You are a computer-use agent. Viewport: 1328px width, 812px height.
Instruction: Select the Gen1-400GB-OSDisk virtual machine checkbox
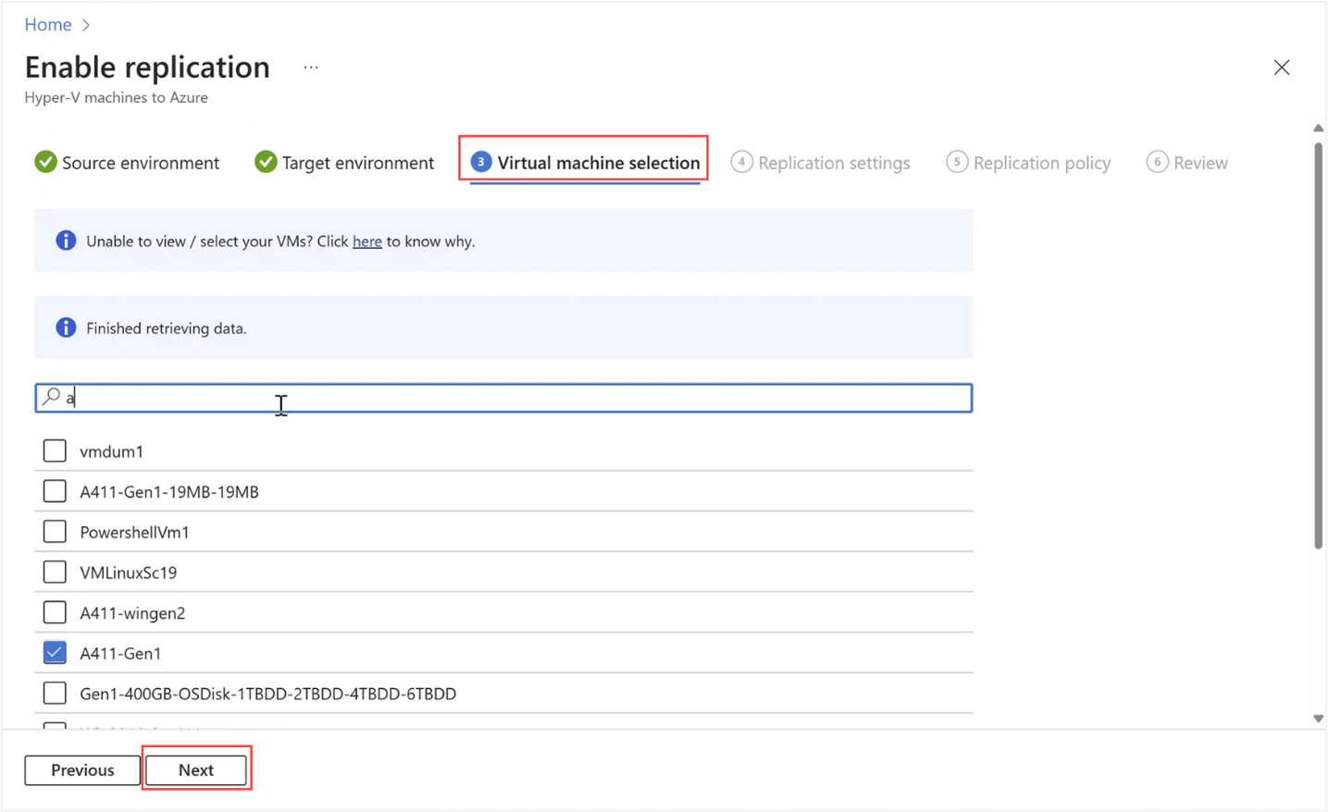[55, 692]
